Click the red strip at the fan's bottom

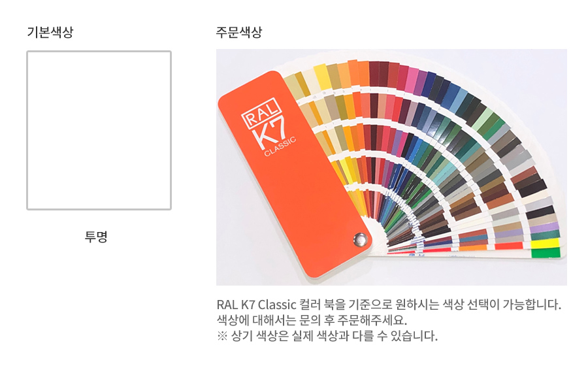pos(509,246)
